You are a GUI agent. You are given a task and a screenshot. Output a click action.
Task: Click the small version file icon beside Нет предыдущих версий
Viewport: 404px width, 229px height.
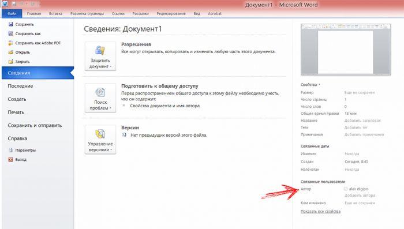coord(124,135)
